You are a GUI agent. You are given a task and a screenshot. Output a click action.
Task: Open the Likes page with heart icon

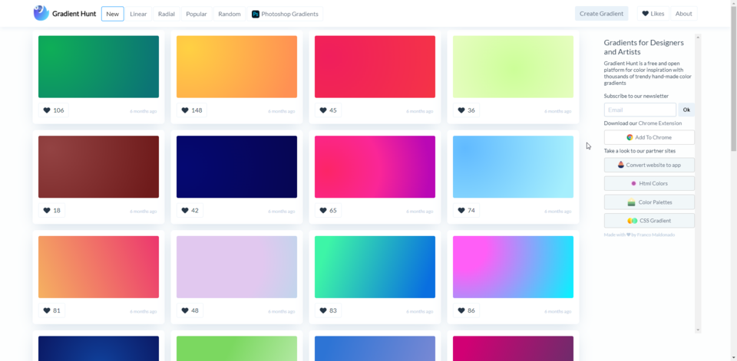click(x=653, y=14)
